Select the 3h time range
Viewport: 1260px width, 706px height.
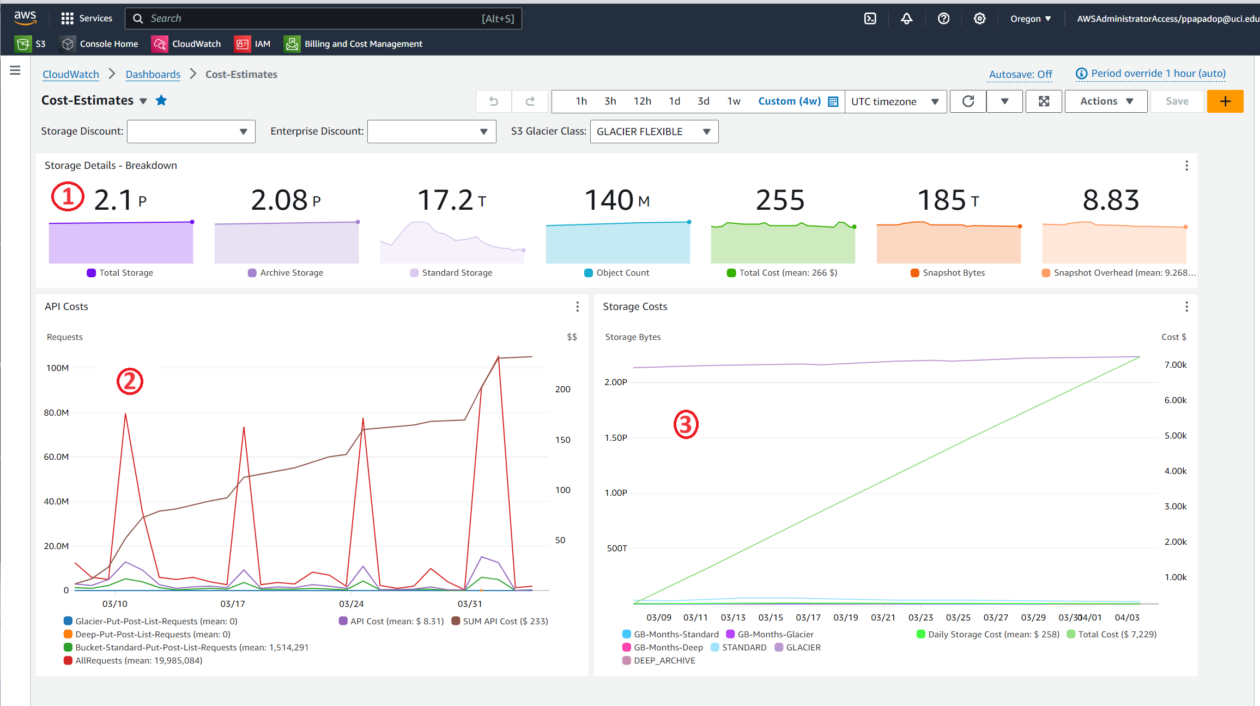click(x=610, y=101)
